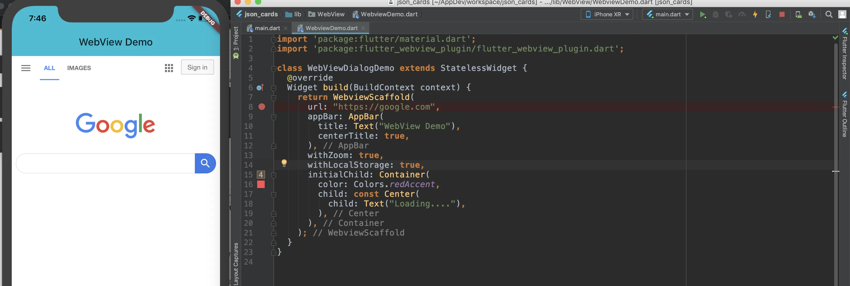The height and width of the screenshot is (286, 850).
Task: Open the main.dart run configuration dropdown
Action: tap(667, 15)
